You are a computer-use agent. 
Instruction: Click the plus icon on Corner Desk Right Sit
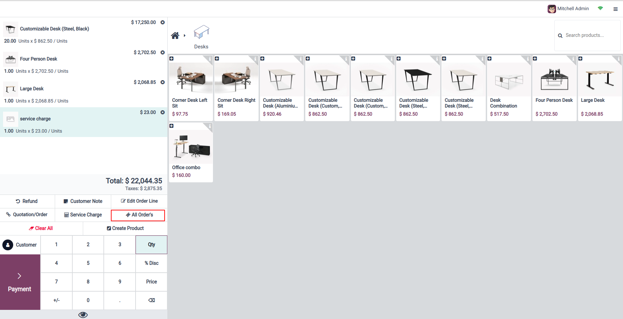click(x=217, y=59)
